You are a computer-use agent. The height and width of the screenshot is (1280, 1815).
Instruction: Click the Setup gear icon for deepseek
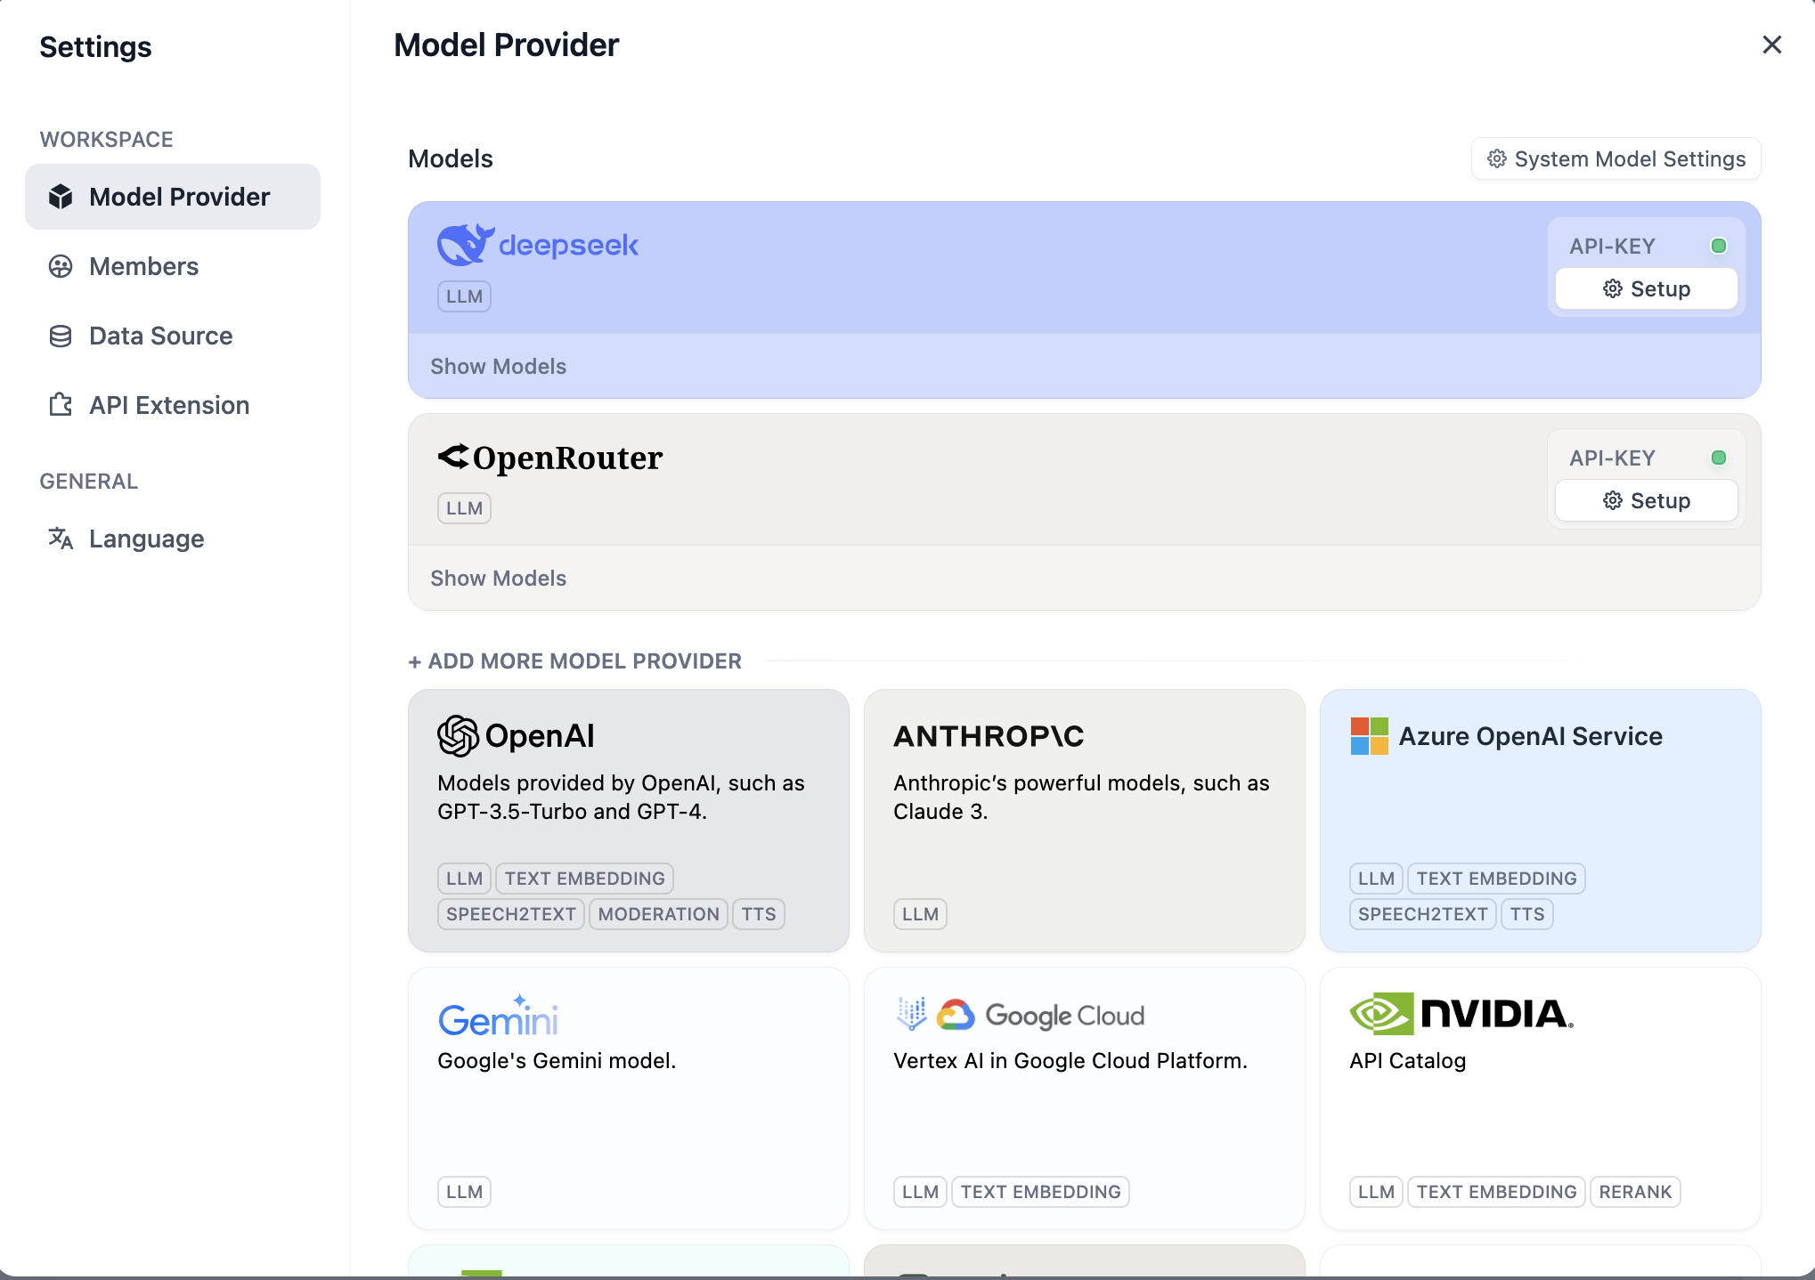tap(1613, 288)
